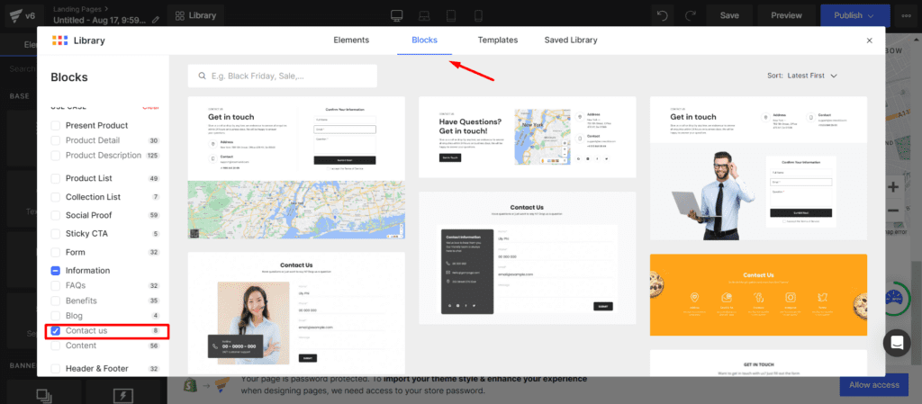The height and width of the screenshot is (404, 922).
Task: Select the GET IN TOUCH block at the bottom
Action: coord(758,363)
